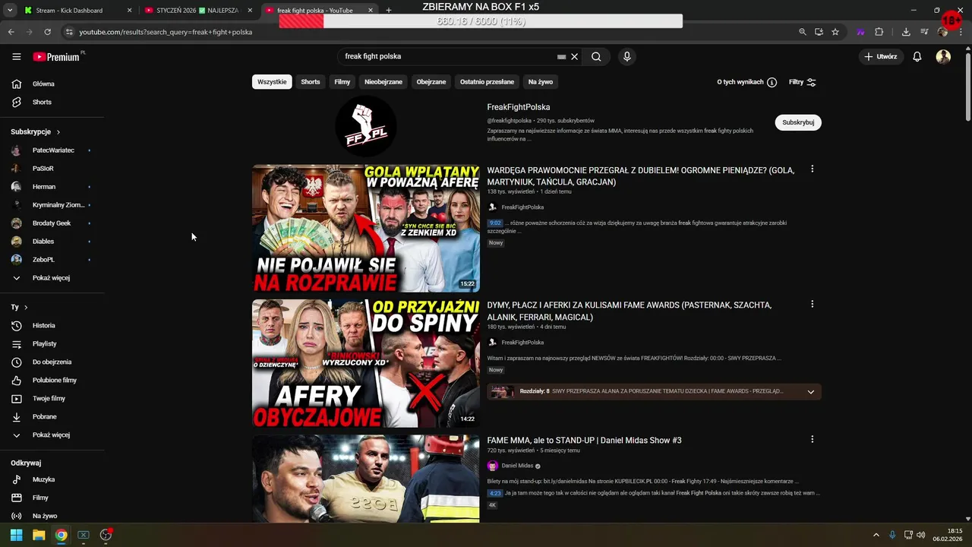The width and height of the screenshot is (972, 547).
Task: Expand the Rozdziały chapters dropdown
Action: [x=810, y=392]
